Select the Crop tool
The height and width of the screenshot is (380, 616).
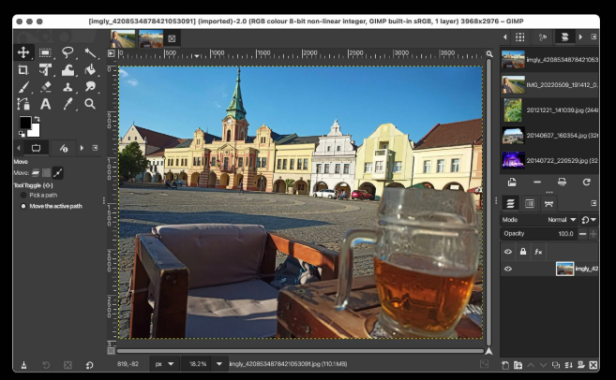pyautogui.click(x=23, y=70)
